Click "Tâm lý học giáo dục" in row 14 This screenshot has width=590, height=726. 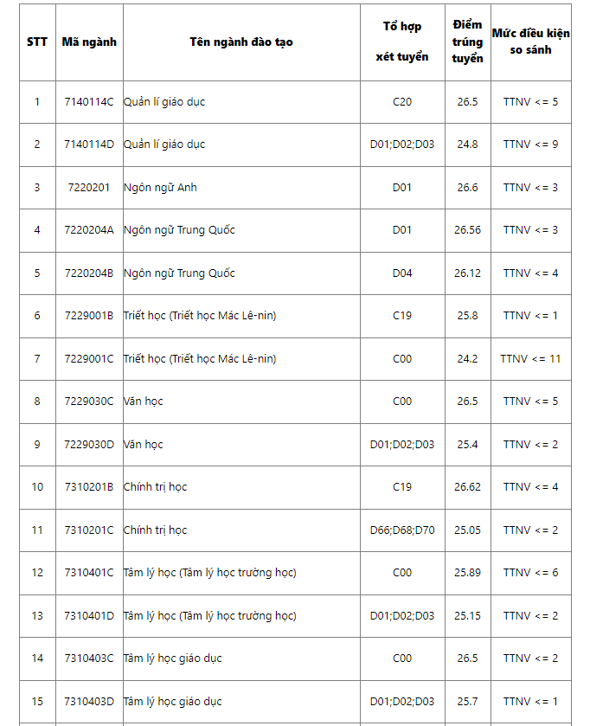coord(173,659)
